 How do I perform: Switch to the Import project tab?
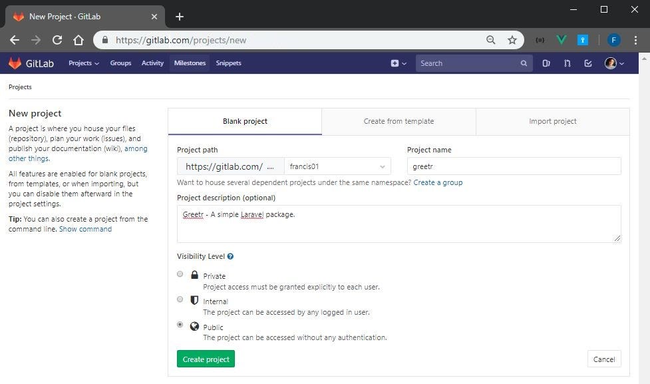click(x=553, y=122)
